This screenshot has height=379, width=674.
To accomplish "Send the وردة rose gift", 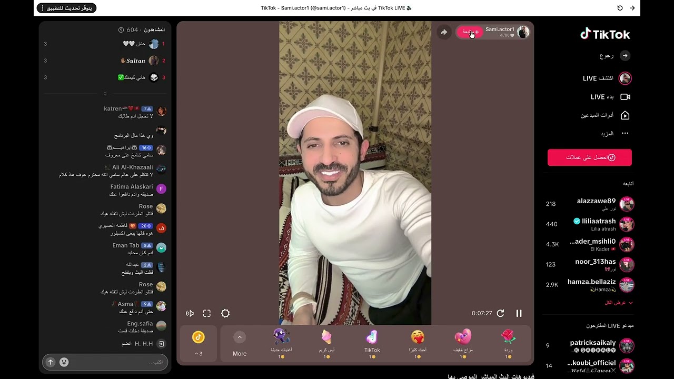I will (x=508, y=344).
